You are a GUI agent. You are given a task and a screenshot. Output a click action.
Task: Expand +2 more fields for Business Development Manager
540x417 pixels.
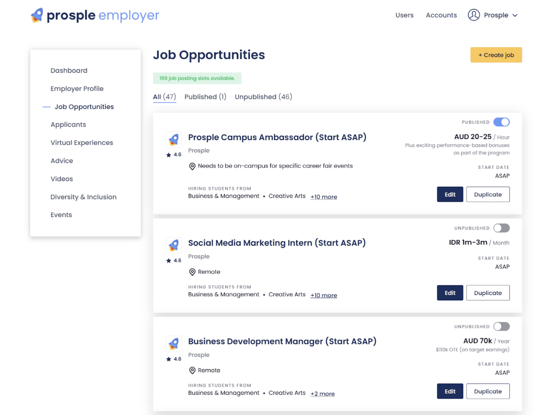pyautogui.click(x=323, y=394)
